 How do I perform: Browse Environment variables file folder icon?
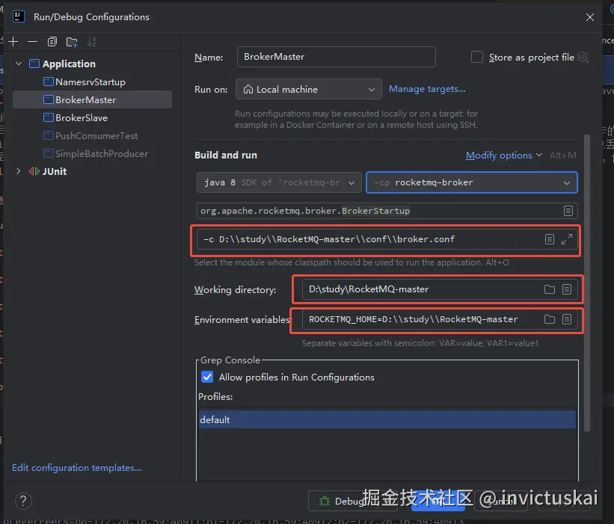click(x=550, y=319)
